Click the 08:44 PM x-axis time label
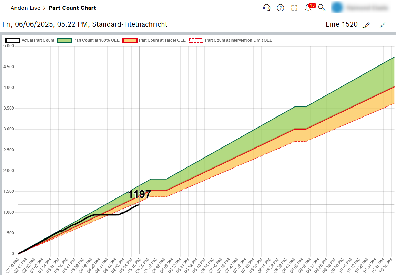This screenshot has height=275, width=396. 290,265
